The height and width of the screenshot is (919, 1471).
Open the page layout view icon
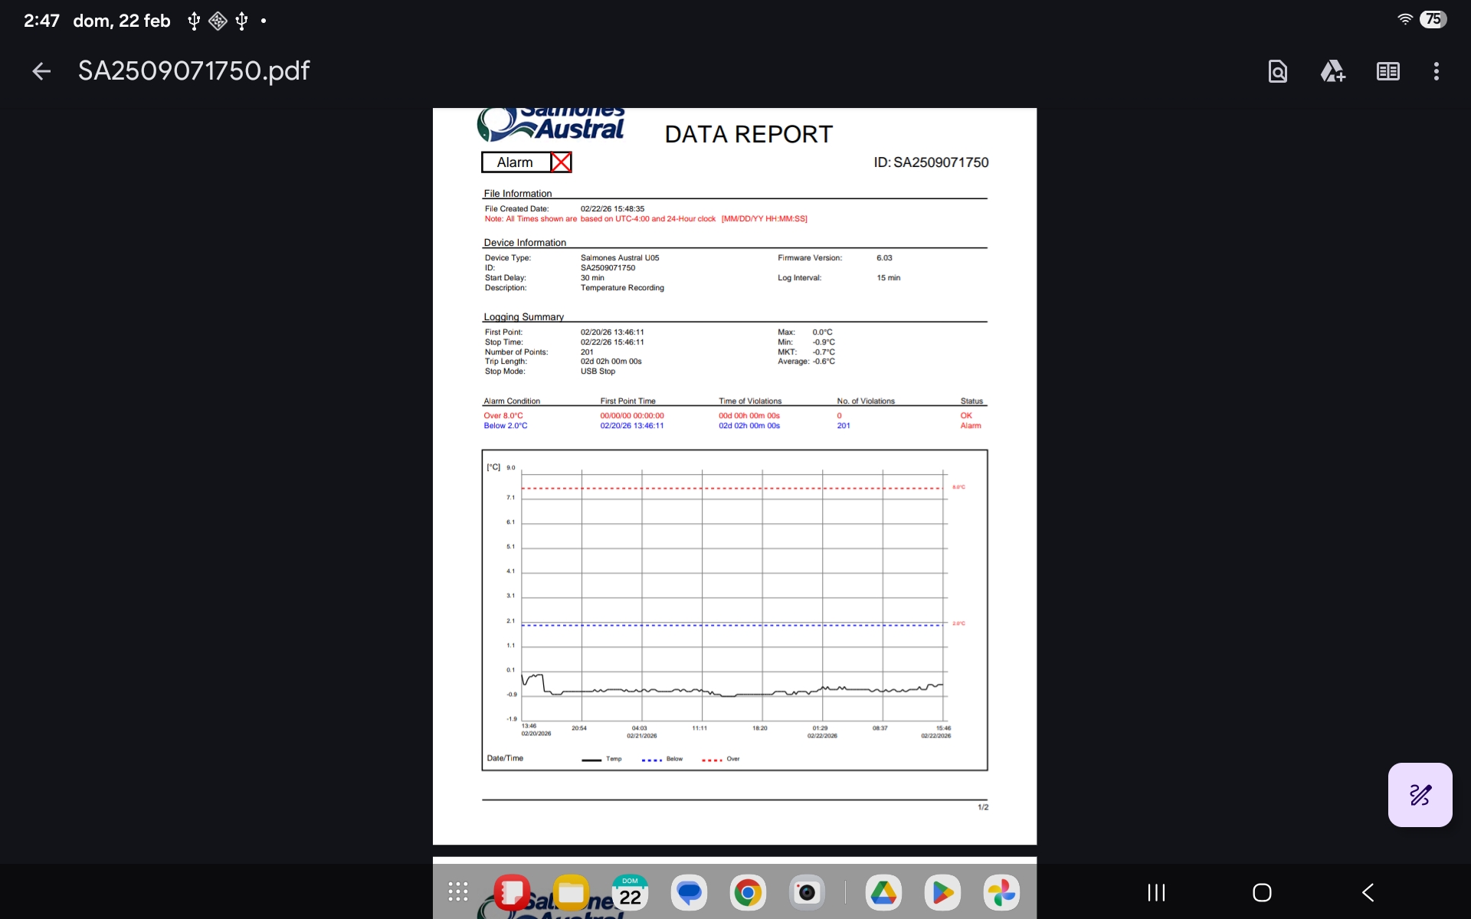1387,71
